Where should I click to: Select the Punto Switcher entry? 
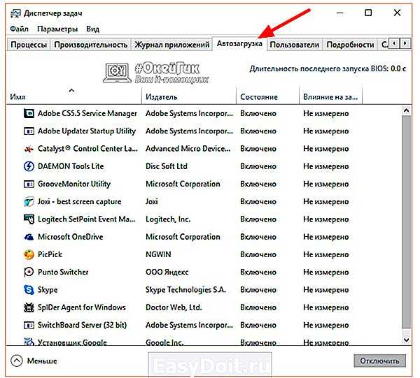pos(204,272)
